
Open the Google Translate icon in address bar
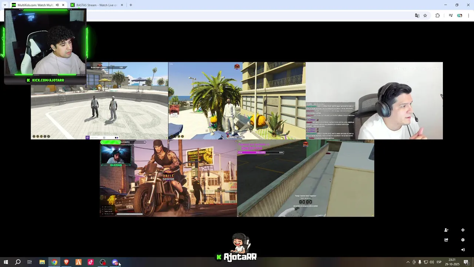coord(417,16)
